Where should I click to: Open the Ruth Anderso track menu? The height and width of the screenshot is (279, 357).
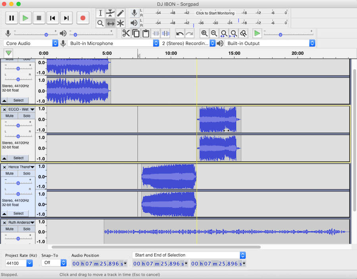coord(21,222)
